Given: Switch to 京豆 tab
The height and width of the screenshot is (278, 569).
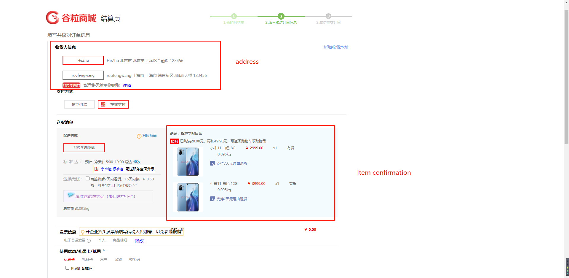Looking at the screenshot, I should coord(104,260).
